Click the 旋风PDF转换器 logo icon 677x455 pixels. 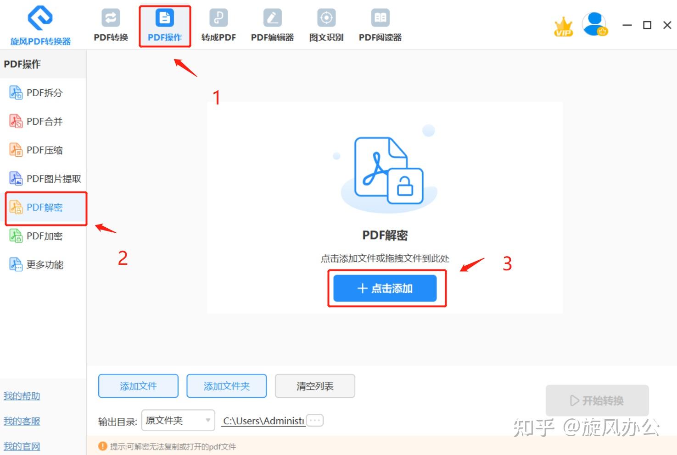(40, 18)
